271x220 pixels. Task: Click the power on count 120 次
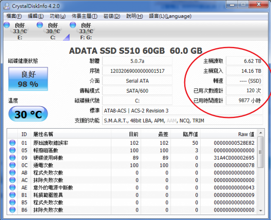[244, 91]
